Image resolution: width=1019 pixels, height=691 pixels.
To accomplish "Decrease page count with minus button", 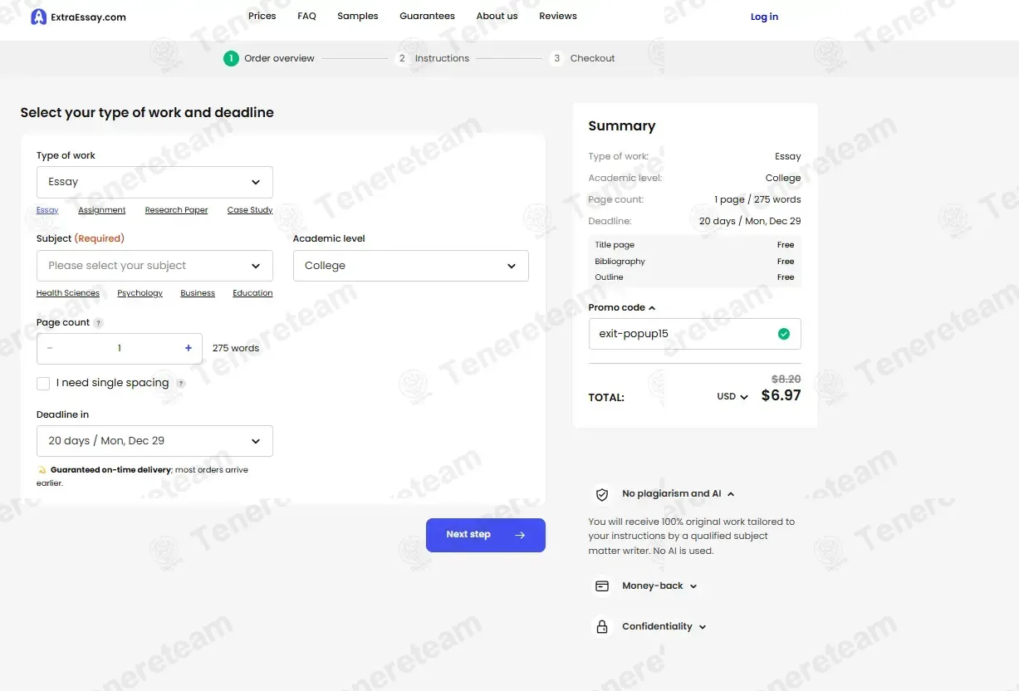I will click(50, 348).
